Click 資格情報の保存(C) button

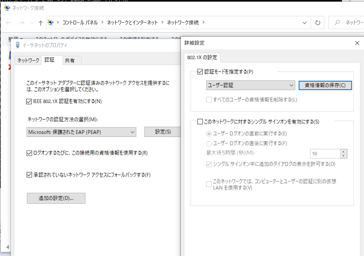point(325,85)
